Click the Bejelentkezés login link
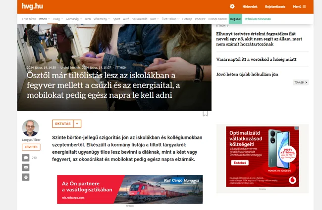The height and width of the screenshot is (210, 322). 275,6
